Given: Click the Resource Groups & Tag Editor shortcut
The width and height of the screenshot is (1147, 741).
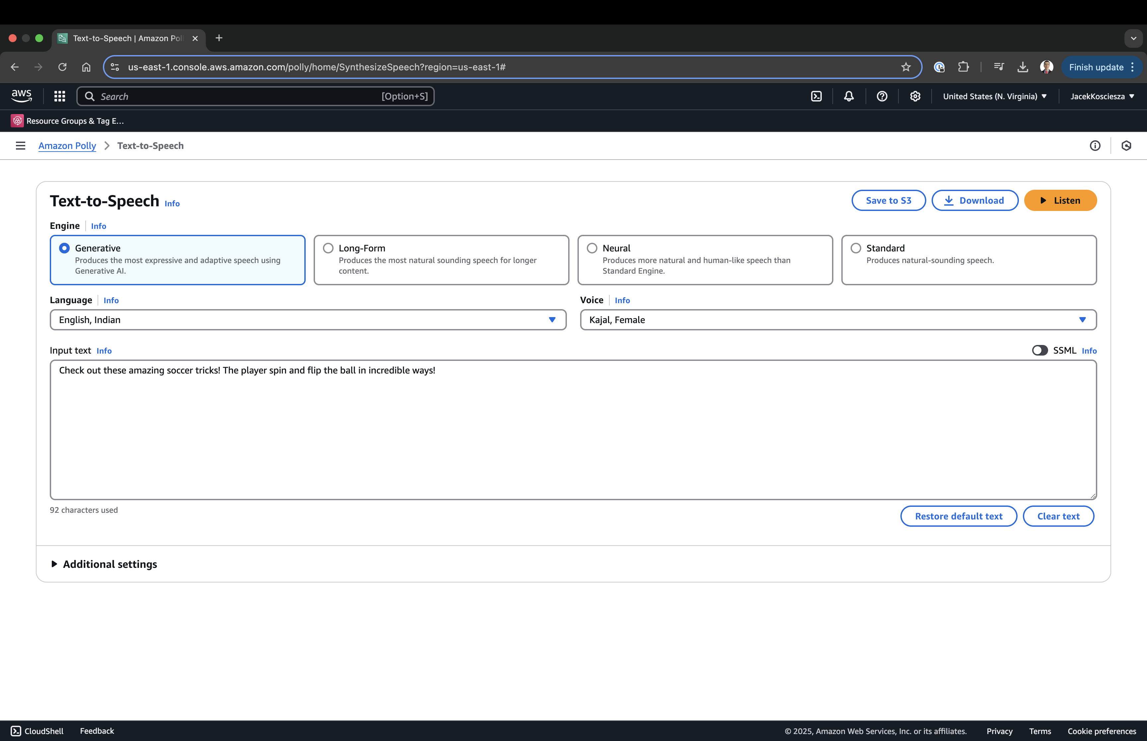Looking at the screenshot, I should 67,121.
